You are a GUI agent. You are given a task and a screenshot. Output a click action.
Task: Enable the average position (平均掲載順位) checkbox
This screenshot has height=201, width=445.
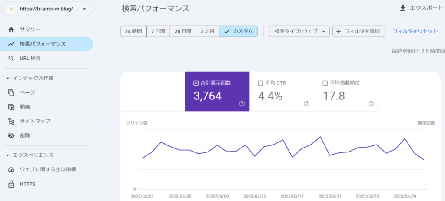325,83
